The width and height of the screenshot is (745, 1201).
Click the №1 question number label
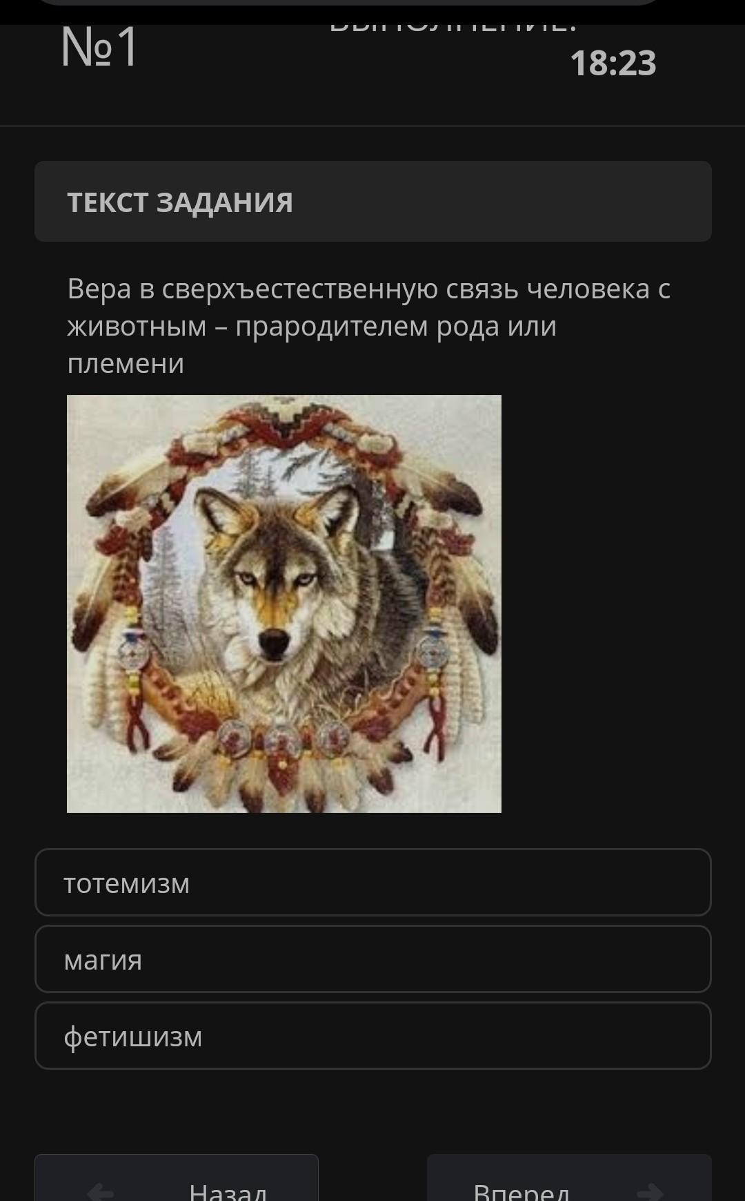click(x=99, y=47)
